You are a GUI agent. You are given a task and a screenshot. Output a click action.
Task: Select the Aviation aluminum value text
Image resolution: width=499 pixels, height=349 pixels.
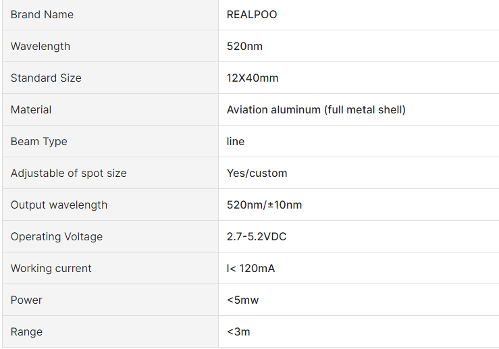(x=316, y=110)
